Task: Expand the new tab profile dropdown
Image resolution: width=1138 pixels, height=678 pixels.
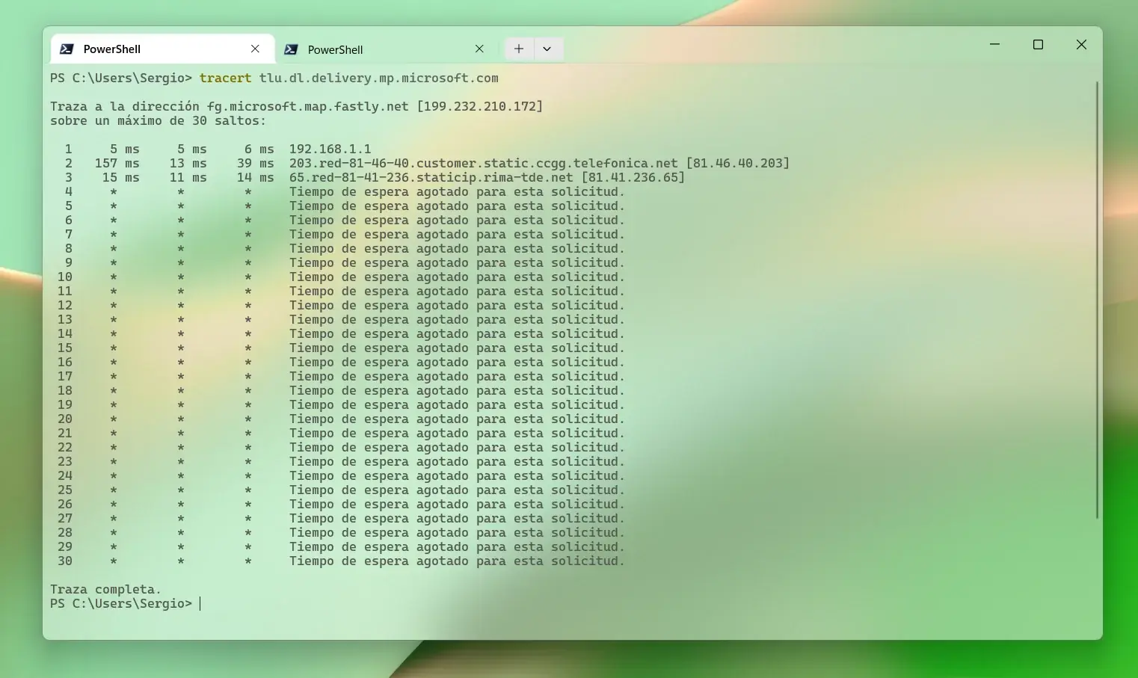Action: coord(547,49)
